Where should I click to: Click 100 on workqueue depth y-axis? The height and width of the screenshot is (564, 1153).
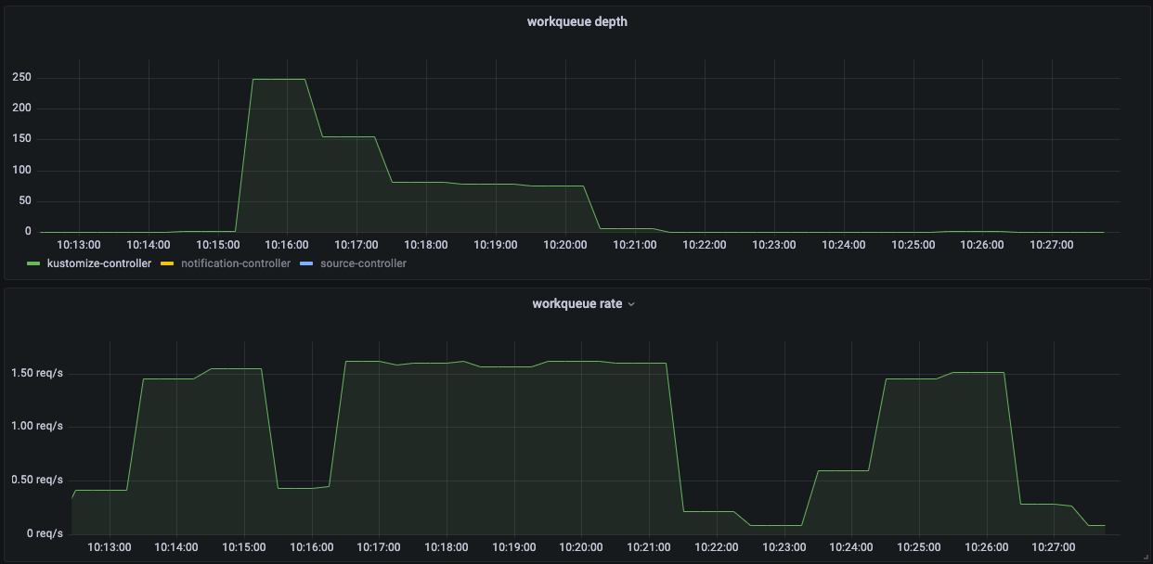[x=21, y=170]
